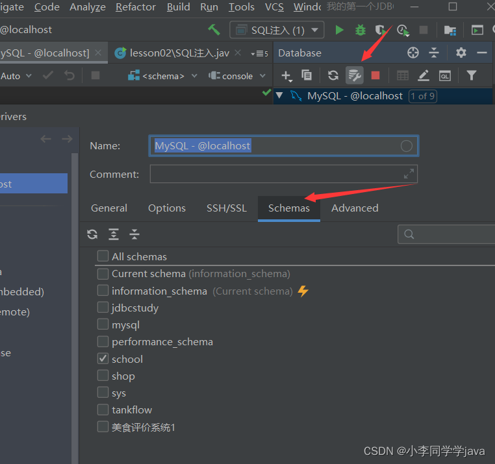
Task: Open the VCS menu
Action: point(274,7)
